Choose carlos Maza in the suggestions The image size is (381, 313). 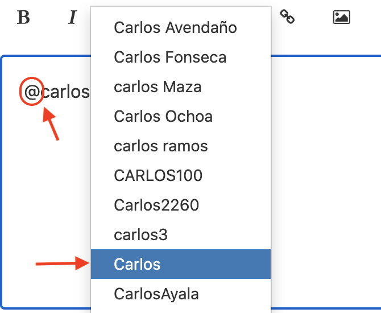(x=181, y=87)
